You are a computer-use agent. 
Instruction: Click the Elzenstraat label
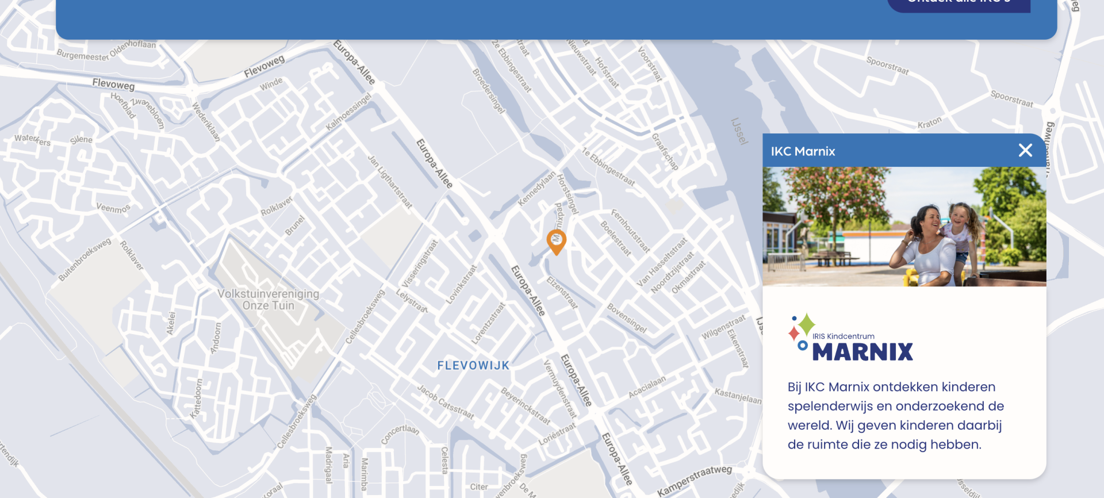coord(562,292)
